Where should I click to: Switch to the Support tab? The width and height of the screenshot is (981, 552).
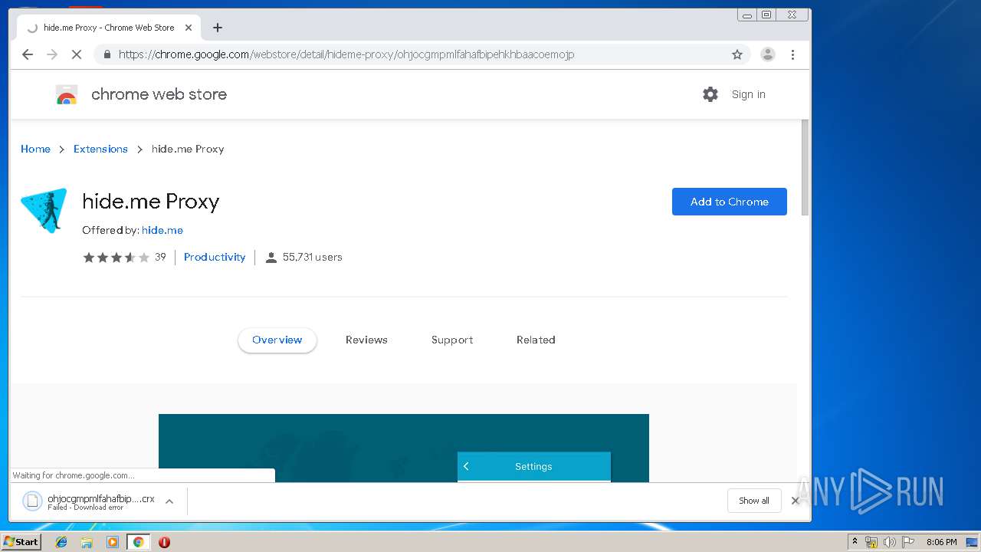click(x=452, y=340)
